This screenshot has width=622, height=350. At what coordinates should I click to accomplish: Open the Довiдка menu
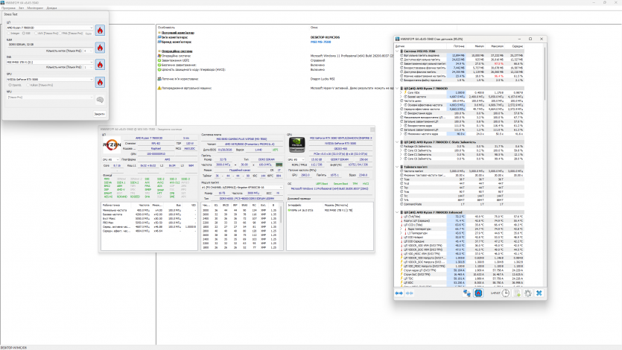pos(51,7)
